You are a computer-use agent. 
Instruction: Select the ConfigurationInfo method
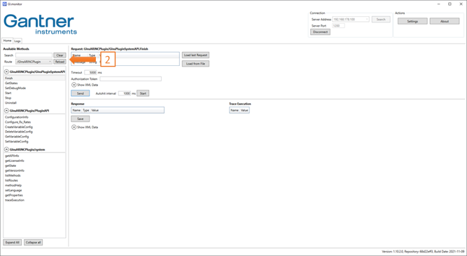(x=17, y=117)
